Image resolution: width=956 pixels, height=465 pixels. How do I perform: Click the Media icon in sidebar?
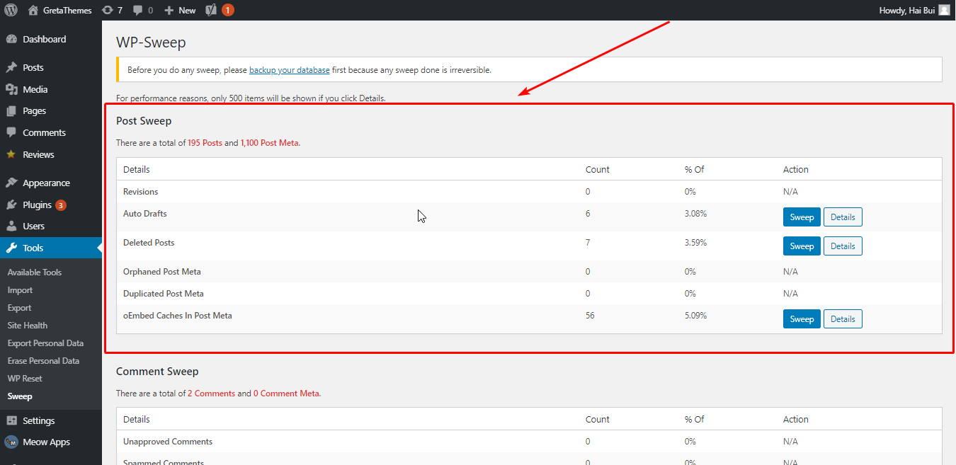[11, 89]
